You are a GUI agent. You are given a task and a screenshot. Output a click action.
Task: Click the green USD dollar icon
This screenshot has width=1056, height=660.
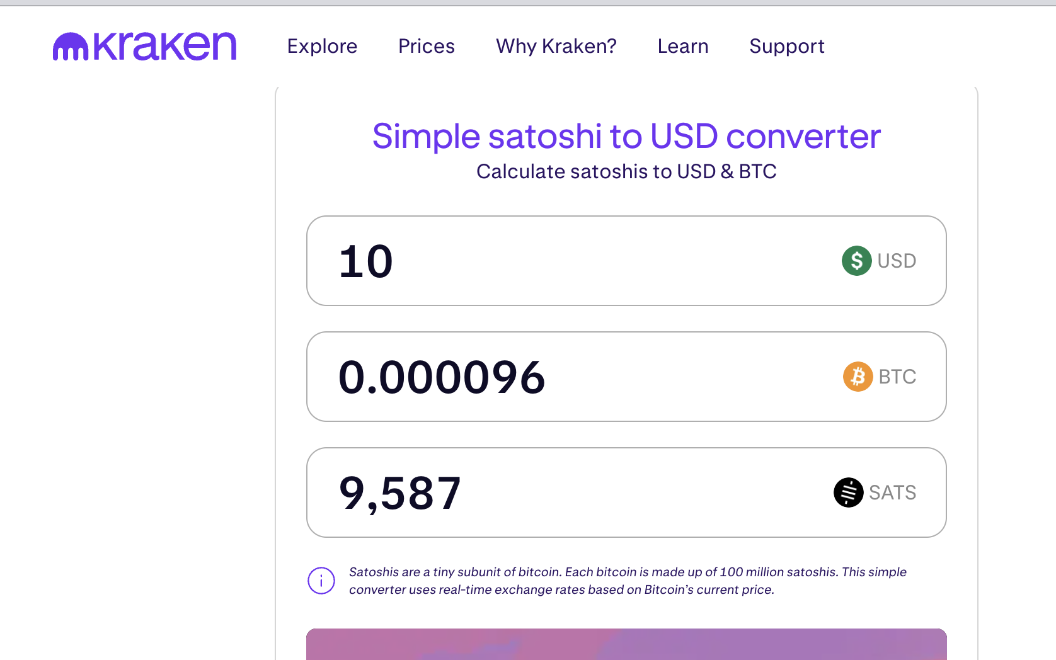coord(857,261)
